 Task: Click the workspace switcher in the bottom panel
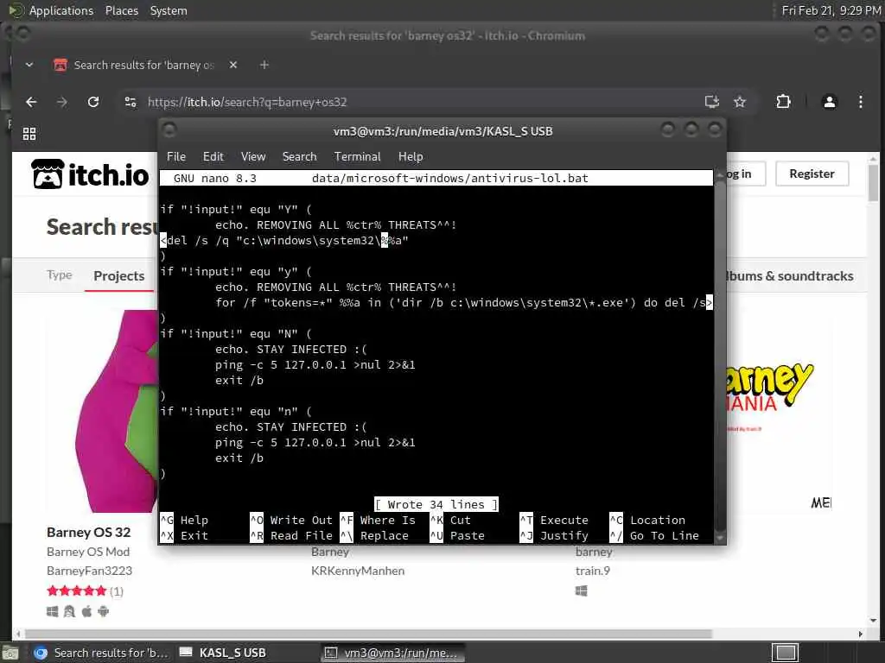coord(786,653)
